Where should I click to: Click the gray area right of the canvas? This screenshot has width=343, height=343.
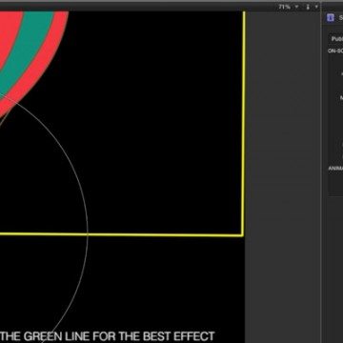pyautogui.click(x=283, y=159)
